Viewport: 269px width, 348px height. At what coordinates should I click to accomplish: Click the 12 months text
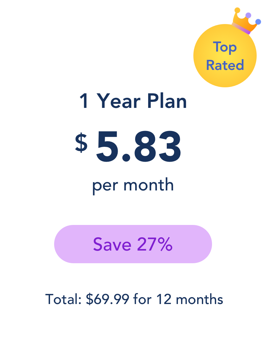pyautogui.click(x=190, y=299)
